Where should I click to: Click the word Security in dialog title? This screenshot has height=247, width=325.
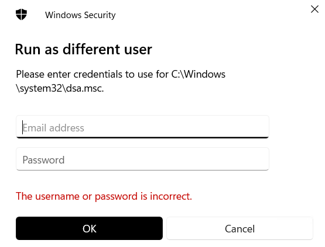tap(100, 16)
